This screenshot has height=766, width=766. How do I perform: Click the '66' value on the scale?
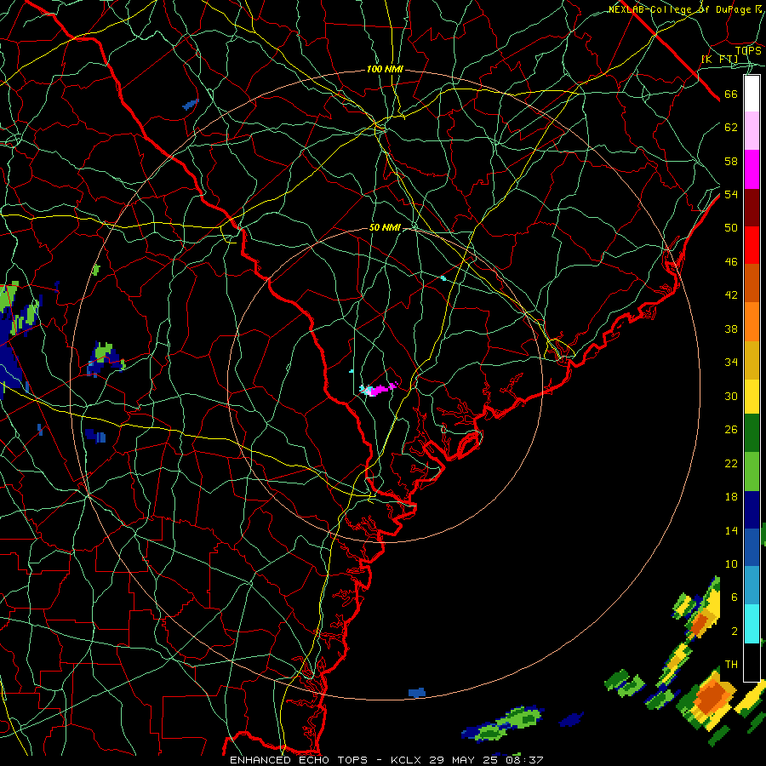click(731, 94)
